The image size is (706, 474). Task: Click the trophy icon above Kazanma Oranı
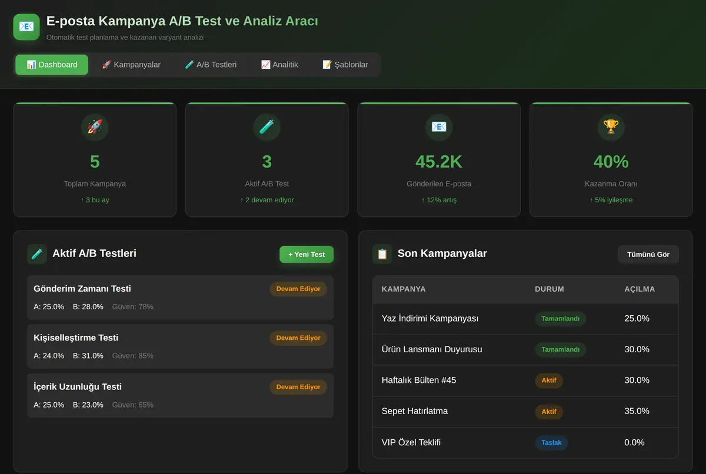(x=611, y=127)
